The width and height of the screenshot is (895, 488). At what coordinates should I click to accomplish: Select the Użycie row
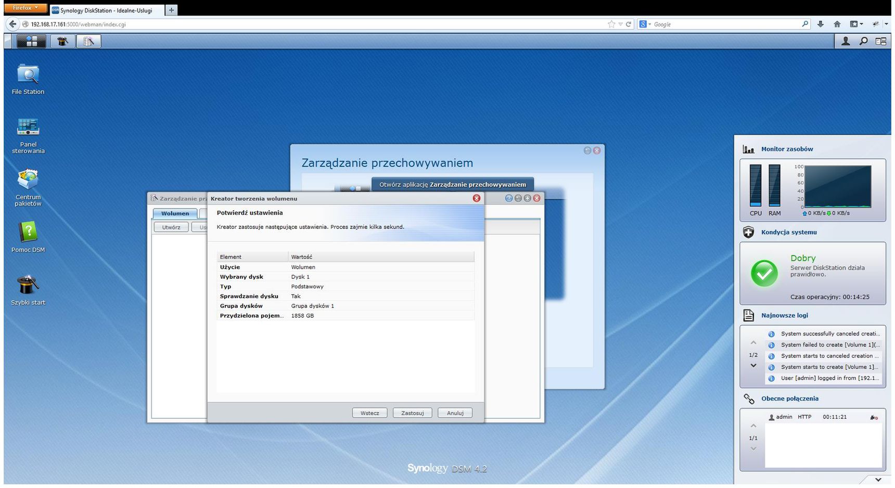click(x=346, y=267)
